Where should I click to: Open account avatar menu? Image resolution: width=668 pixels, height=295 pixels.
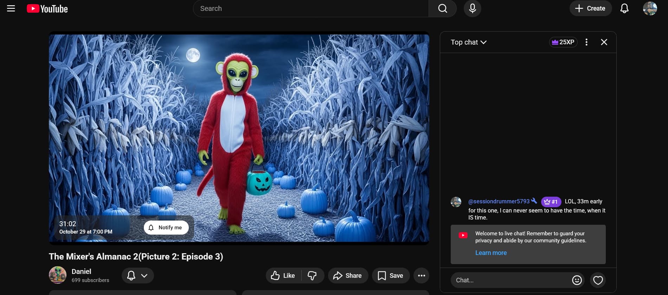[650, 8]
